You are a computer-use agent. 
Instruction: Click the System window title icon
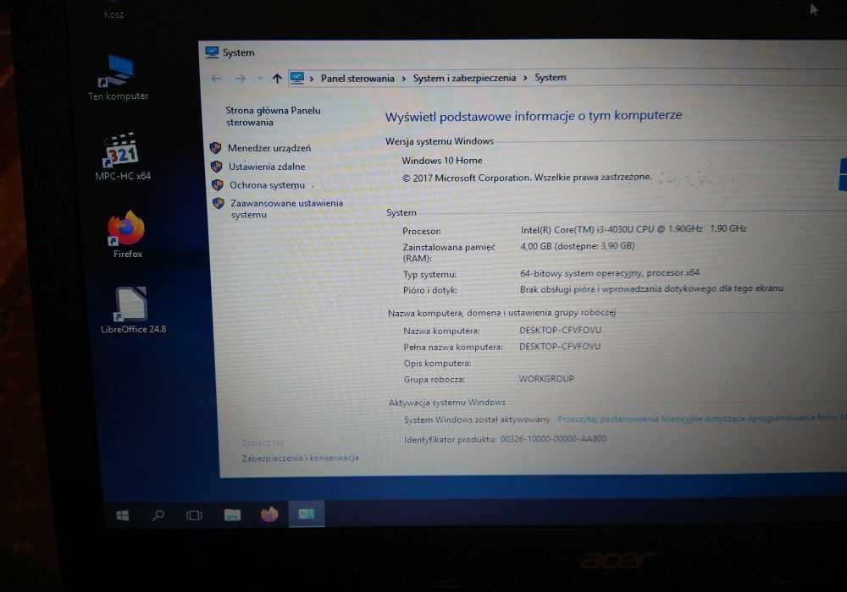pyautogui.click(x=212, y=52)
